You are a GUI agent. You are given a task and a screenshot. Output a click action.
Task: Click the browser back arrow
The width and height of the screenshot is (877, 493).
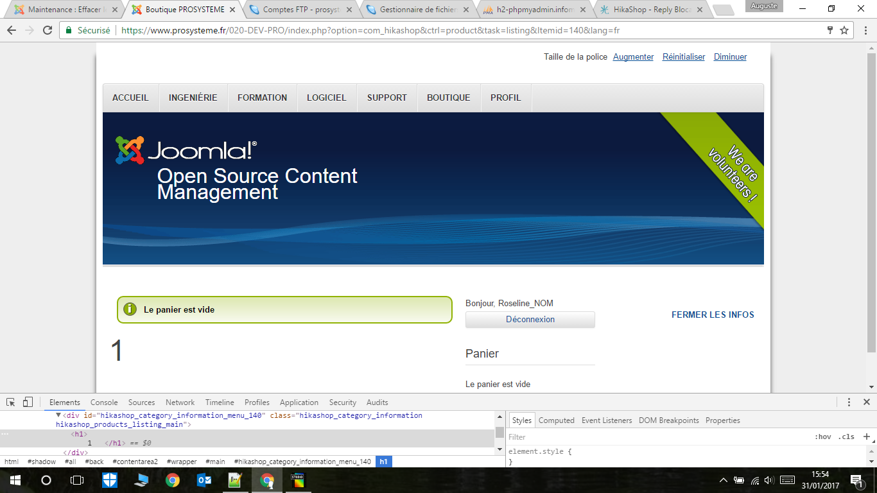click(12, 30)
